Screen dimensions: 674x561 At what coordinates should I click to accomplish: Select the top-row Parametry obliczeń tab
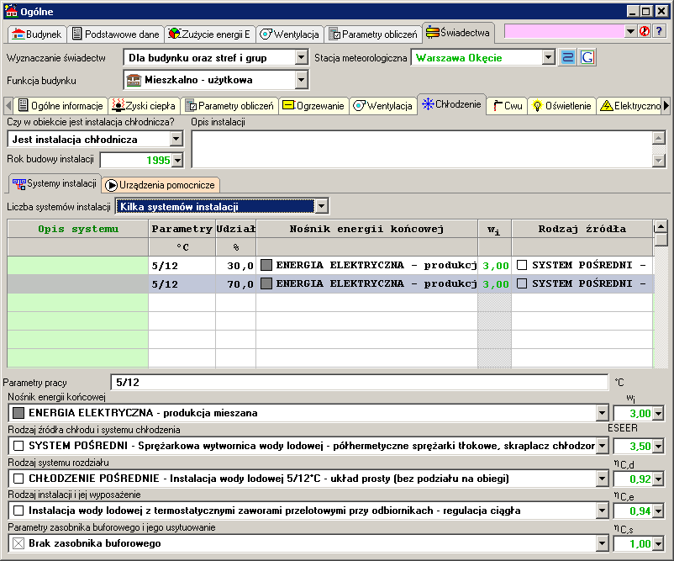372,34
